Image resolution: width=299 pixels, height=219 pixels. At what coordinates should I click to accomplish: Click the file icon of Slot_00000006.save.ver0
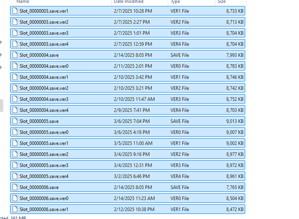point(15,198)
